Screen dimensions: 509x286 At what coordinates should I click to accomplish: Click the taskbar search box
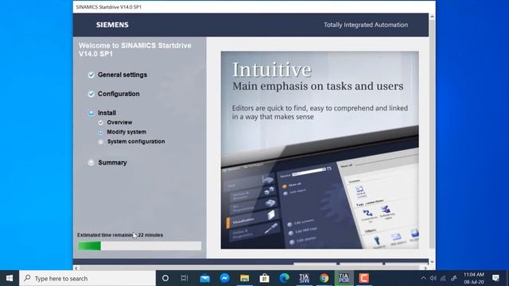pyautogui.click(x=87, y=278)
